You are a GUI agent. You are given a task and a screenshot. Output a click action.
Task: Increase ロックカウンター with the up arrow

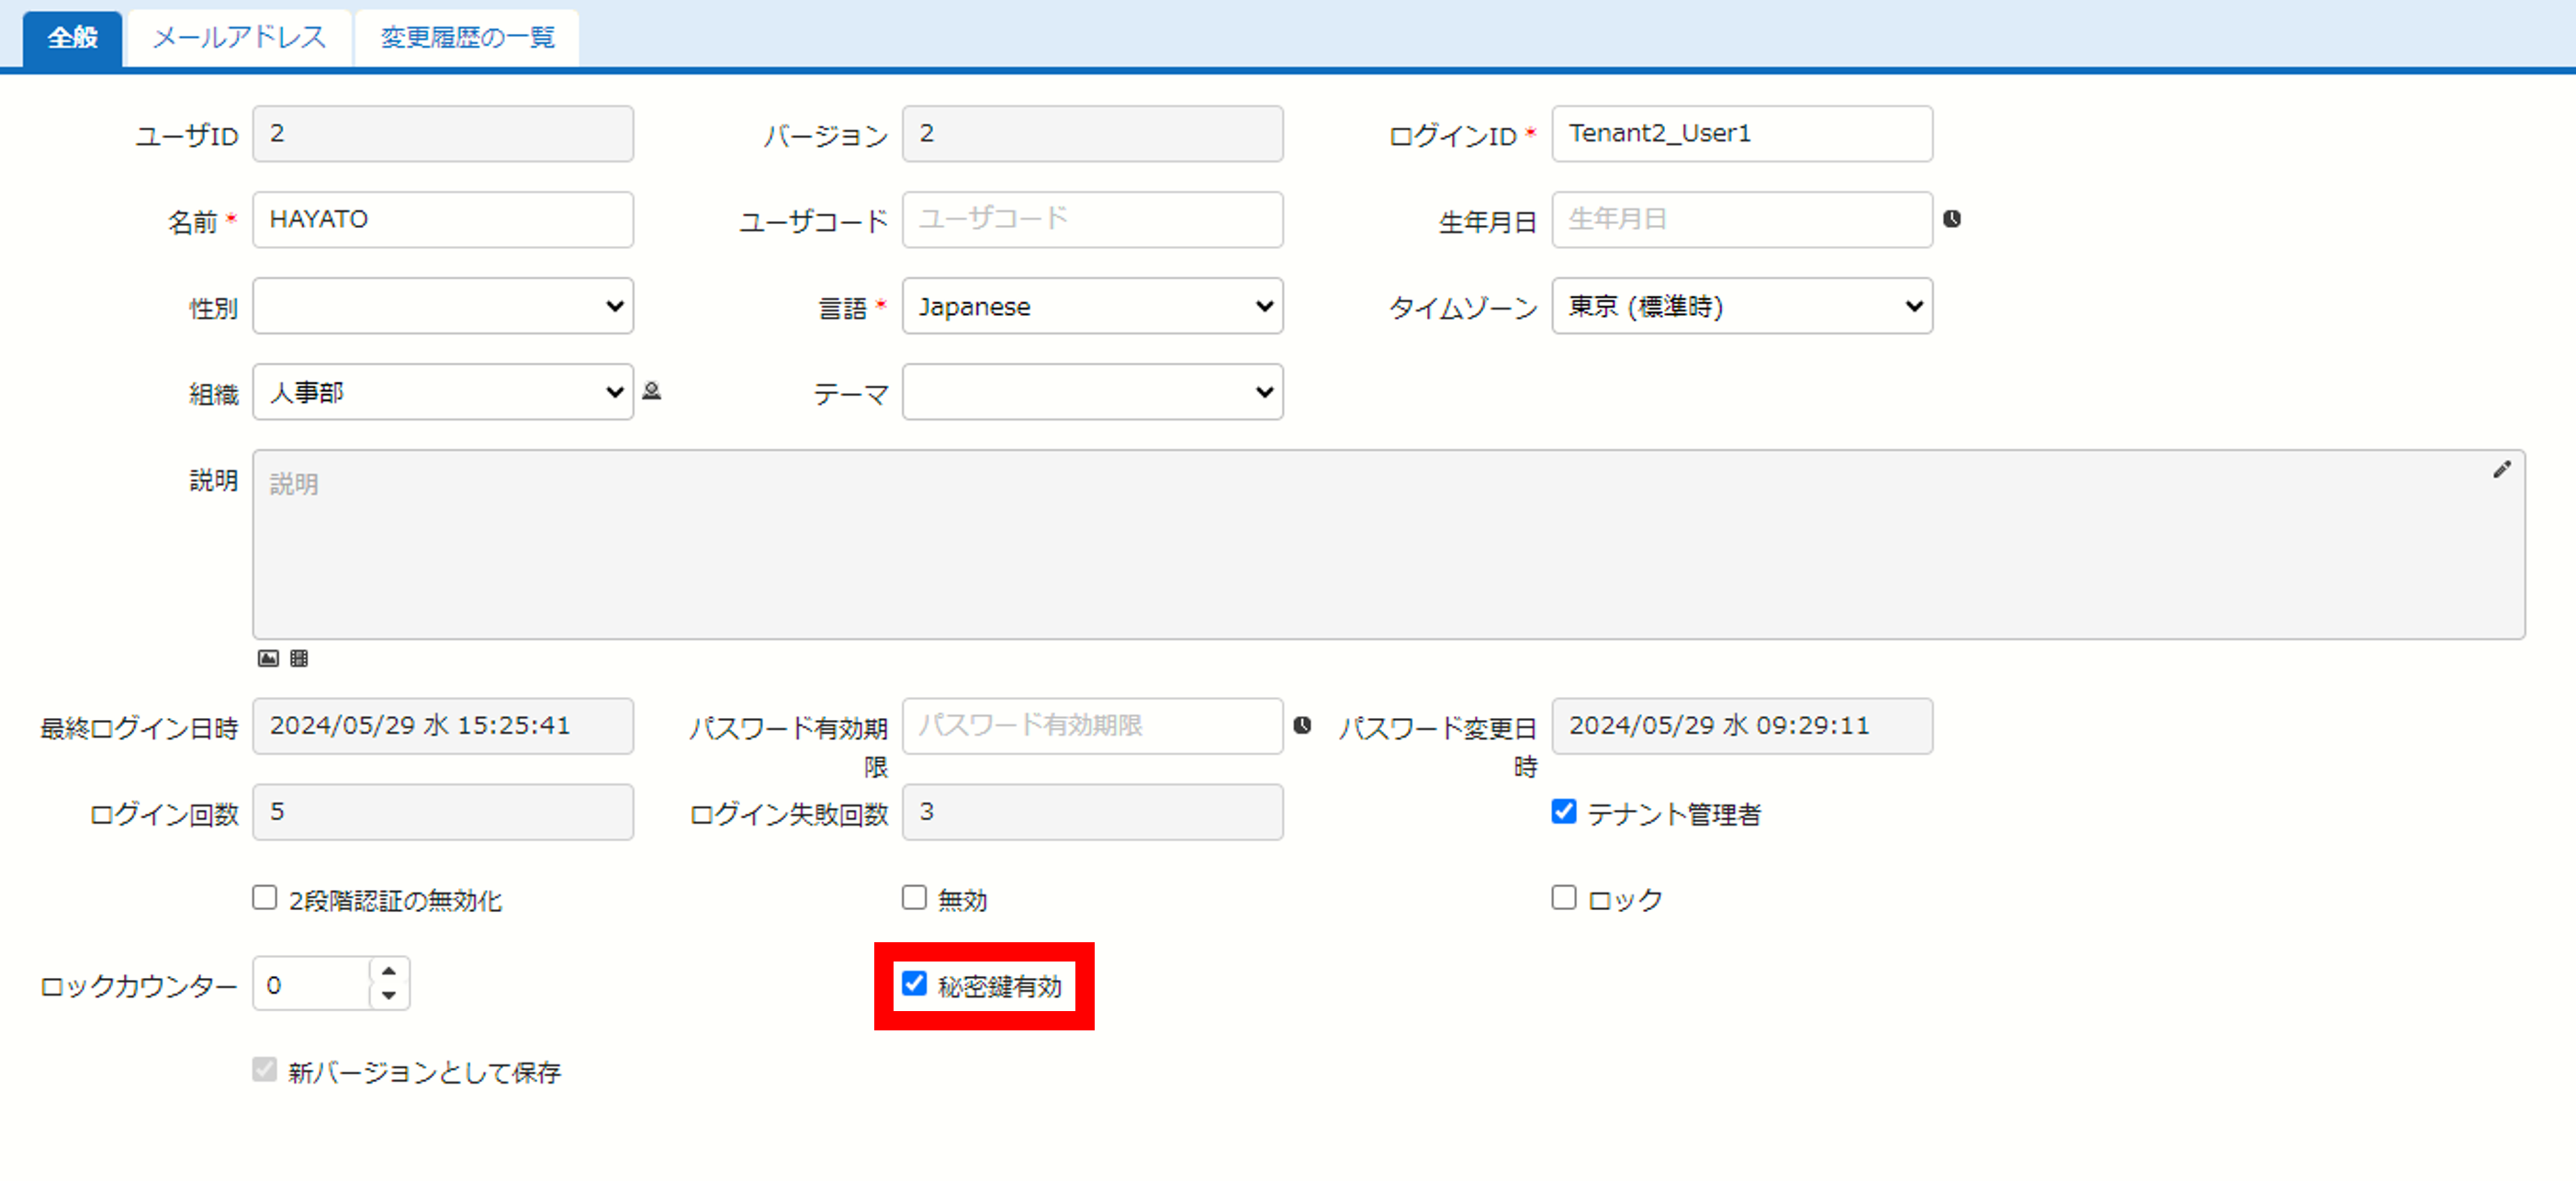(x=389, y=971)
